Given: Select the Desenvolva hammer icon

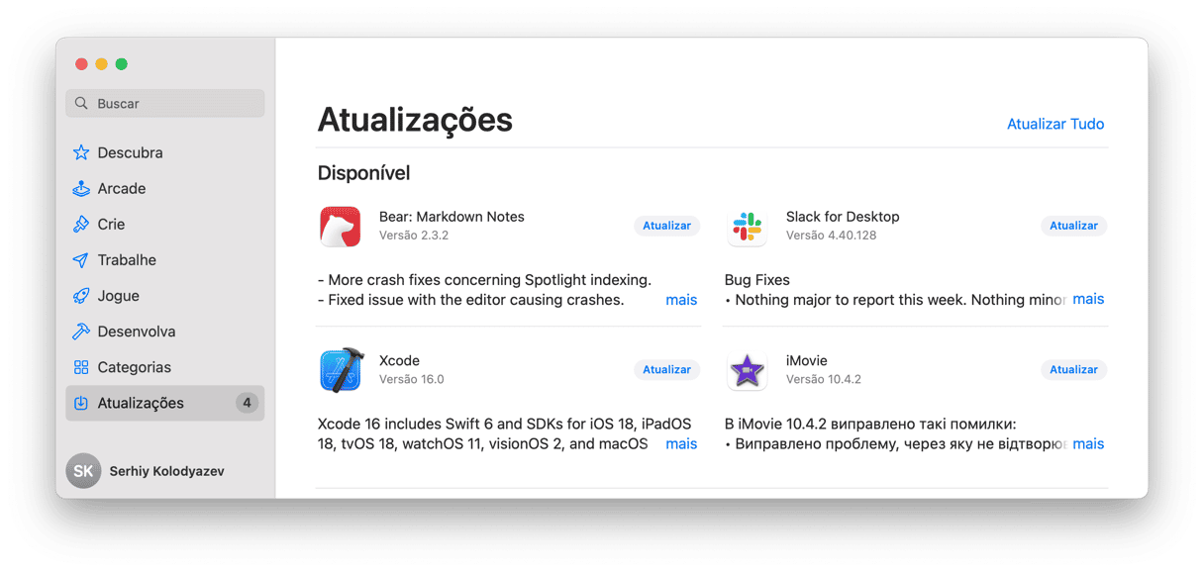Looking at the screenshot, I should click(x=81, y=332).
